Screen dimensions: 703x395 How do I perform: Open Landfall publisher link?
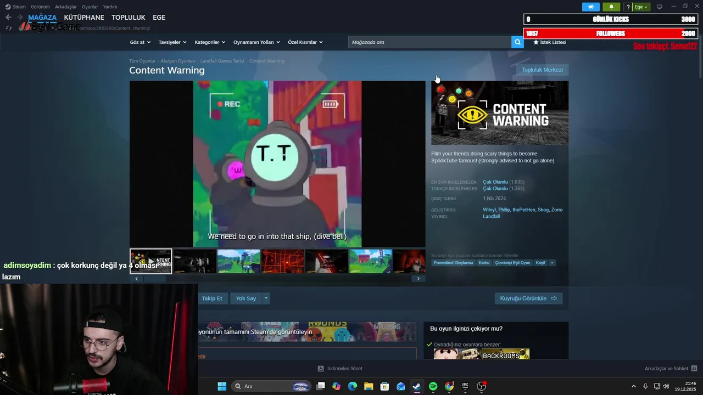click(491, 216)
